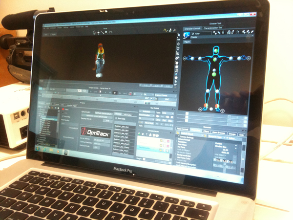Viewport: 293px width, 220px height.
Task: Click the orbit camera icon above viewer
Action: pyautogui.click(x=94, y=33)
